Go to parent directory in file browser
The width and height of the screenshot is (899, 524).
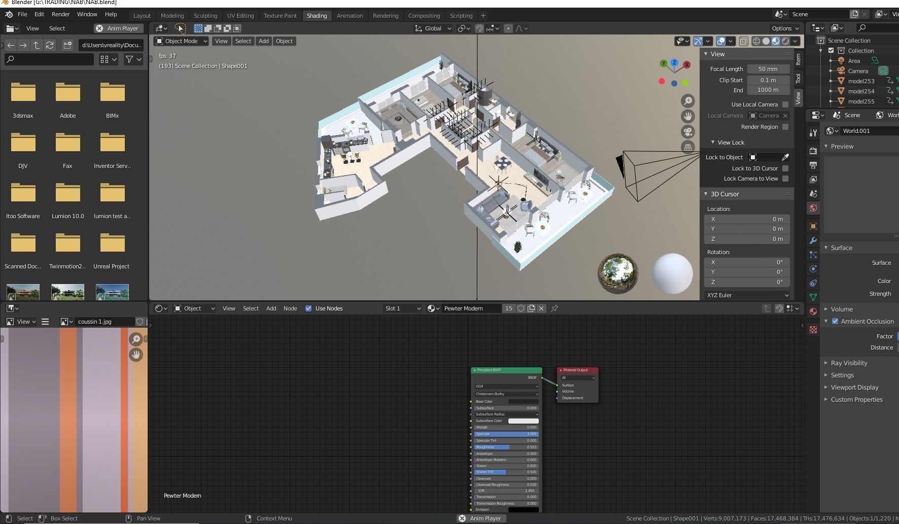point(37,45)
